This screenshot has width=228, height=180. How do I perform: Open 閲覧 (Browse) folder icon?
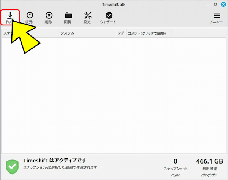68,17
